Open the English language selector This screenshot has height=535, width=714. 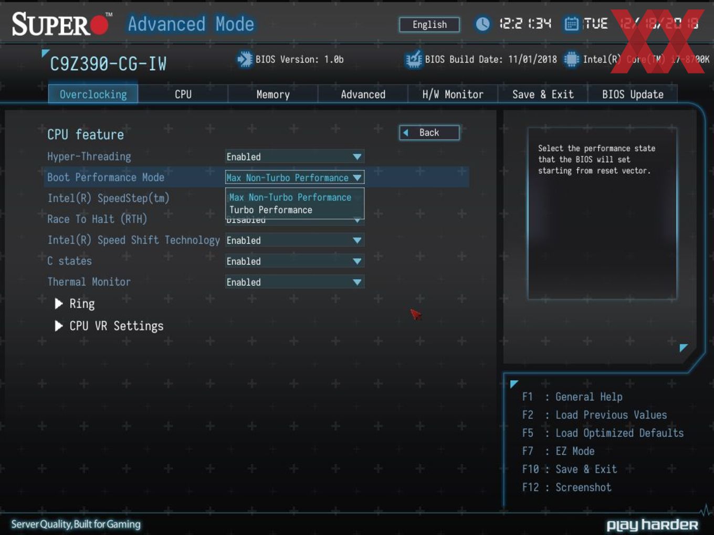click(x=429, y=25)
